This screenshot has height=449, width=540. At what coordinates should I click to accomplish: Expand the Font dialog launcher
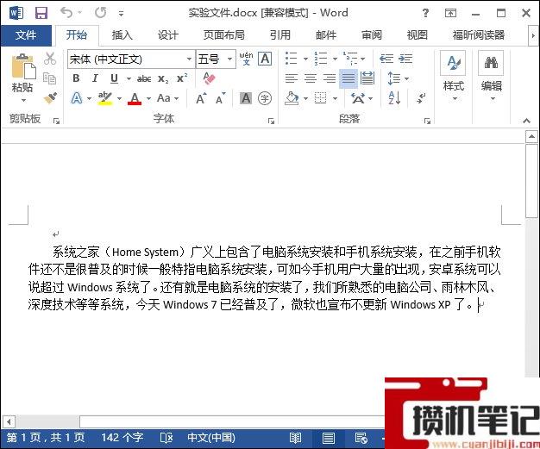pos(272,122)
